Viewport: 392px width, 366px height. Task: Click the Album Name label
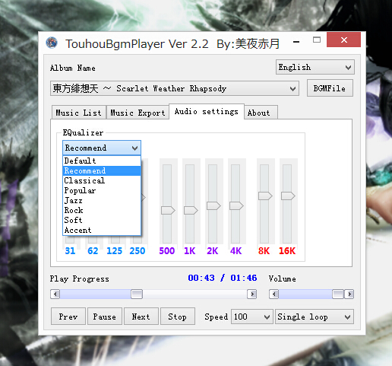73,68
